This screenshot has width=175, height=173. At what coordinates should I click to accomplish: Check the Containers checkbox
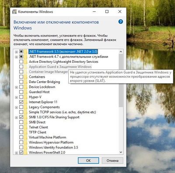pyautogui.click(x=21, y=77)
